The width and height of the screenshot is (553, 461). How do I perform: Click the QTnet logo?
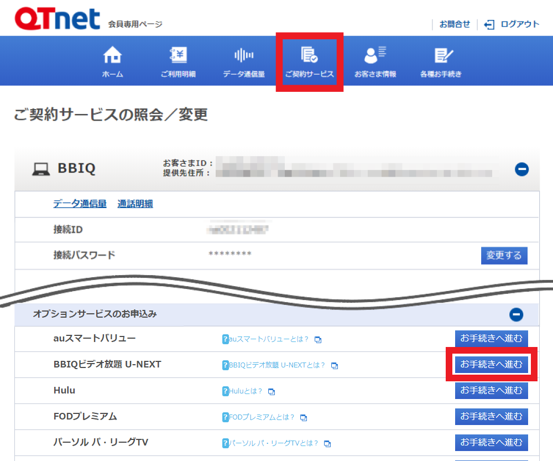tap(58, 19)
